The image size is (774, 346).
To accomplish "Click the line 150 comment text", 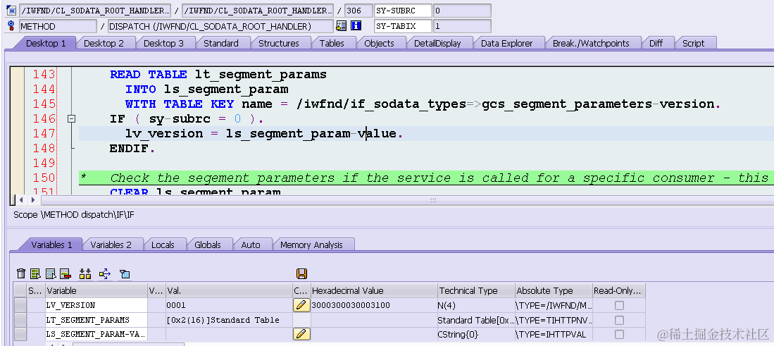I will point(439,178).
